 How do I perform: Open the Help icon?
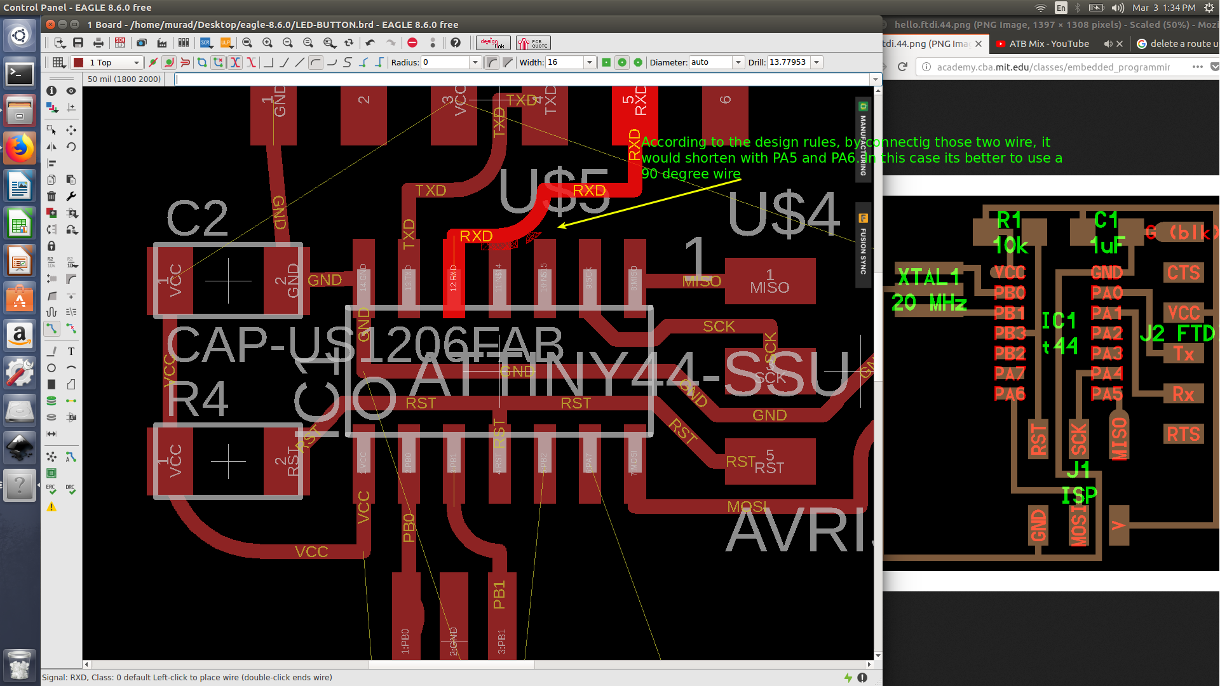tap(456, 43)
